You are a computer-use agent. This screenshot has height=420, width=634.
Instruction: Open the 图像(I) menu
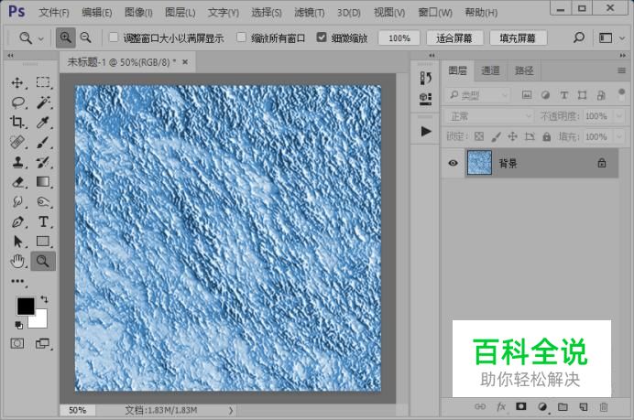[x=138, y=13]
